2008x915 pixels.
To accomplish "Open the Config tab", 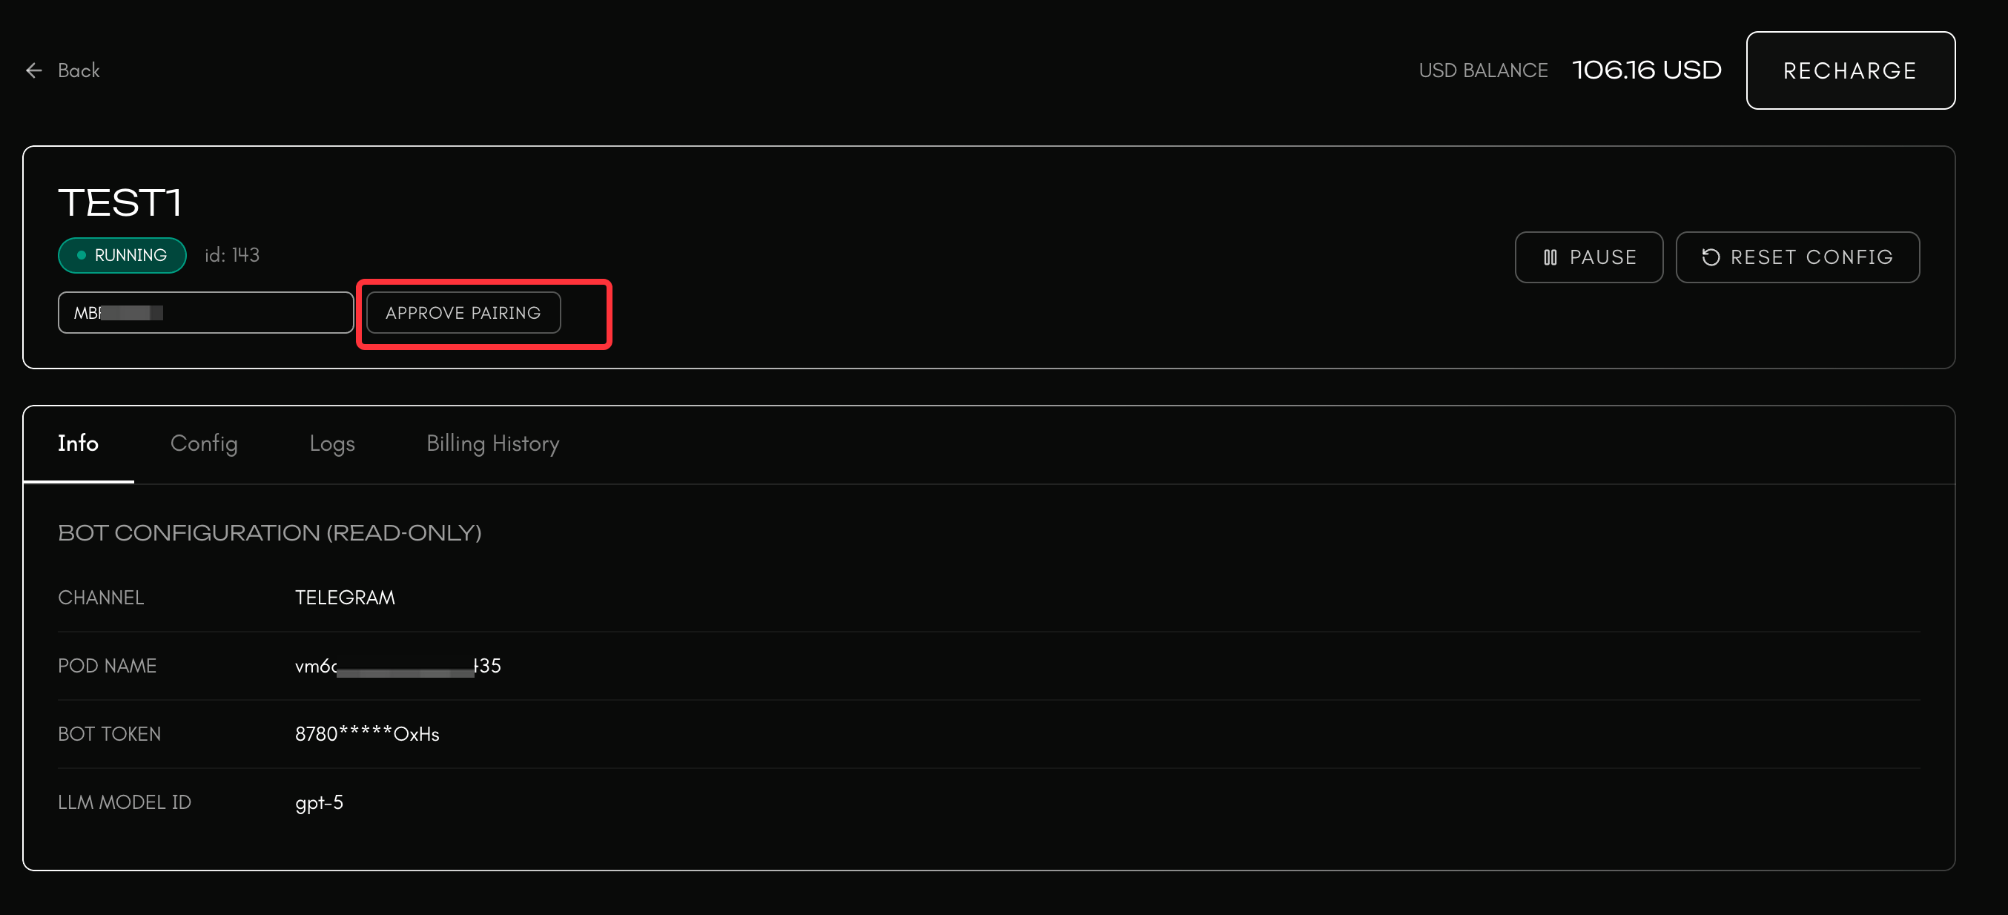I will (203, 443).
